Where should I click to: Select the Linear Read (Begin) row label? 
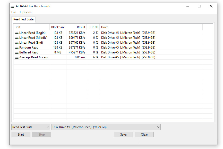[x=32, y=33]
